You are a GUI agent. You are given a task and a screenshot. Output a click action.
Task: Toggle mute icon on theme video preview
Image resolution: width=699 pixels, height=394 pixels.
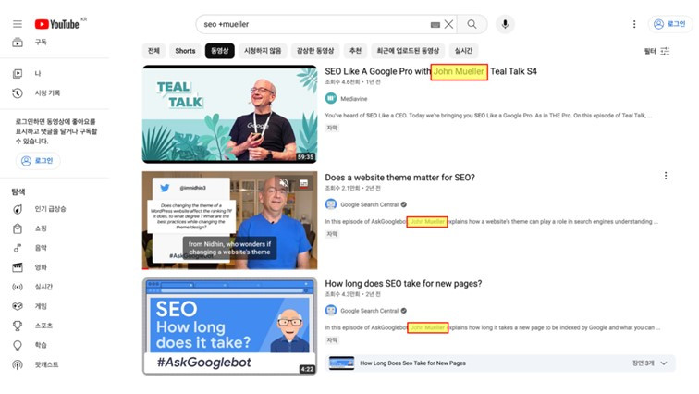[284, 183]
